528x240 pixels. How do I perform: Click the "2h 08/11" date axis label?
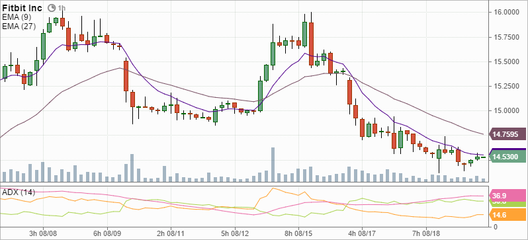(171, 233)
